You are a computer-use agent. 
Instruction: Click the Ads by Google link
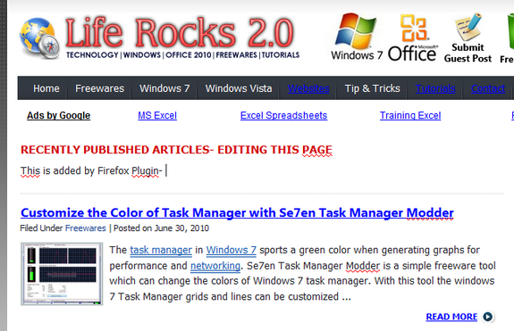coord(59,115)
